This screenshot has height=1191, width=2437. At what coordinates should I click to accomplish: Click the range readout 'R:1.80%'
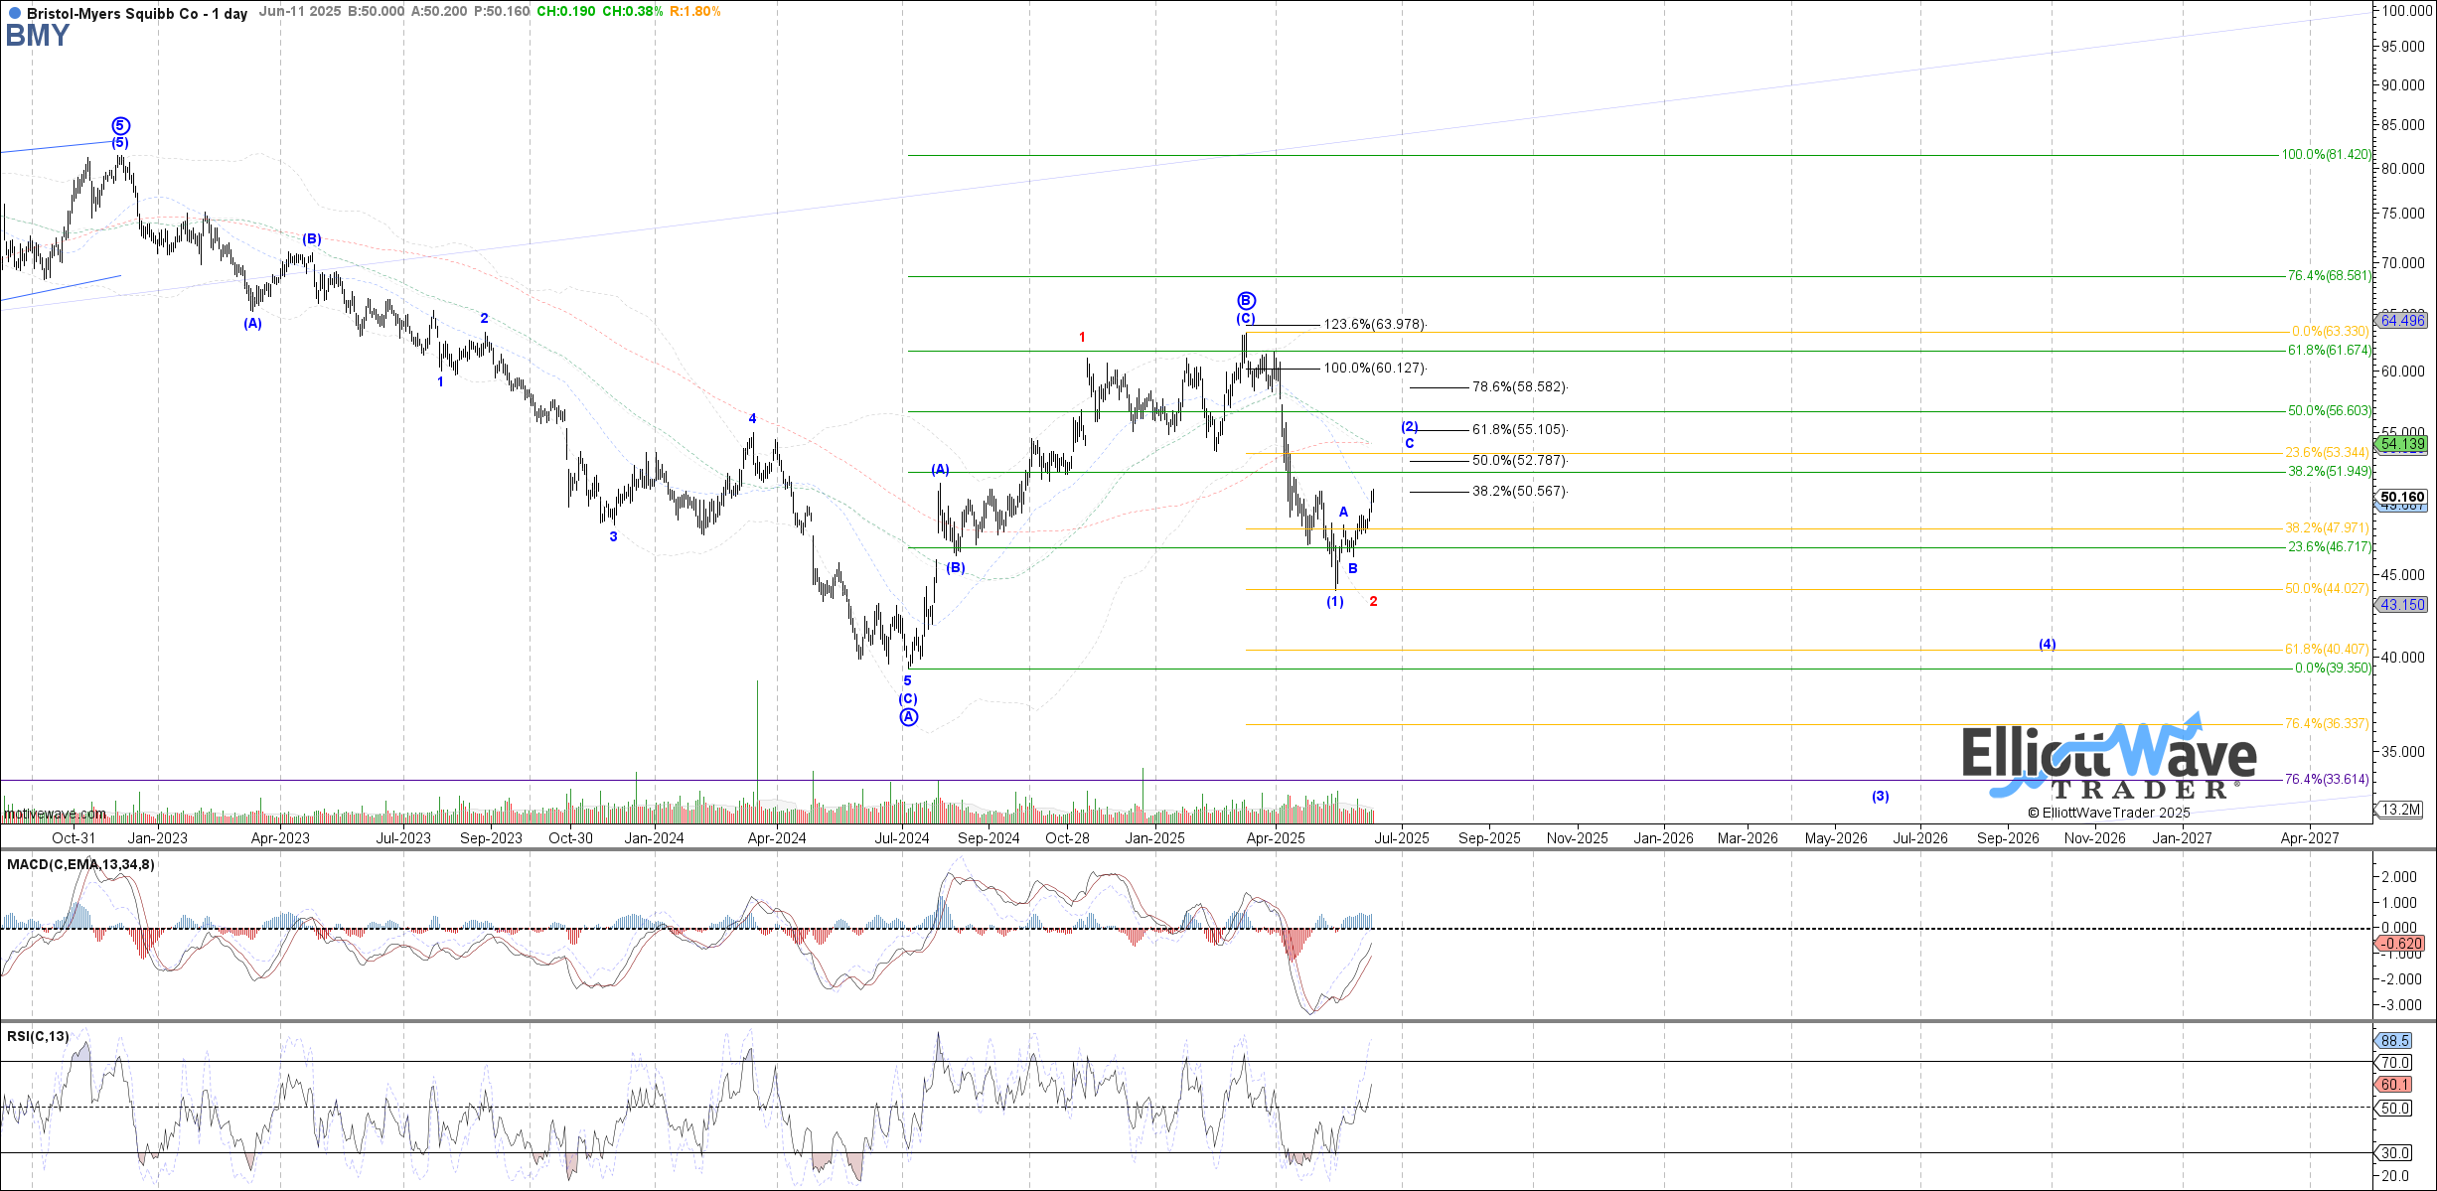[x=695, y=12]
